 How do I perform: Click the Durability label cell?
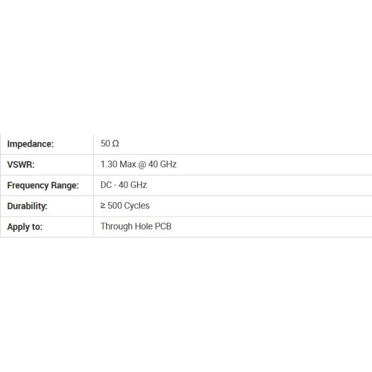(x=46, y=206)
